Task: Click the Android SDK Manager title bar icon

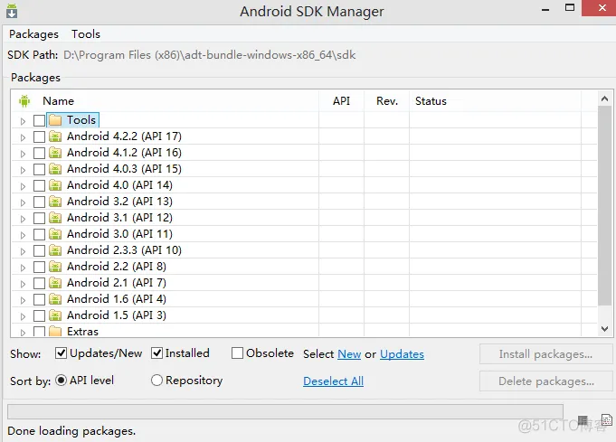Action: tap(12, 11)
